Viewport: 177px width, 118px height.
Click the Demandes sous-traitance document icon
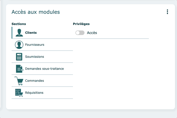pos(19,69)
